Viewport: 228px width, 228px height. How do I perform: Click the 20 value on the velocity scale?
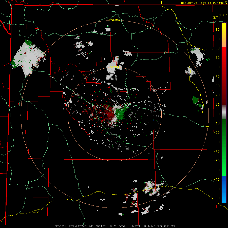pos(218,95)
